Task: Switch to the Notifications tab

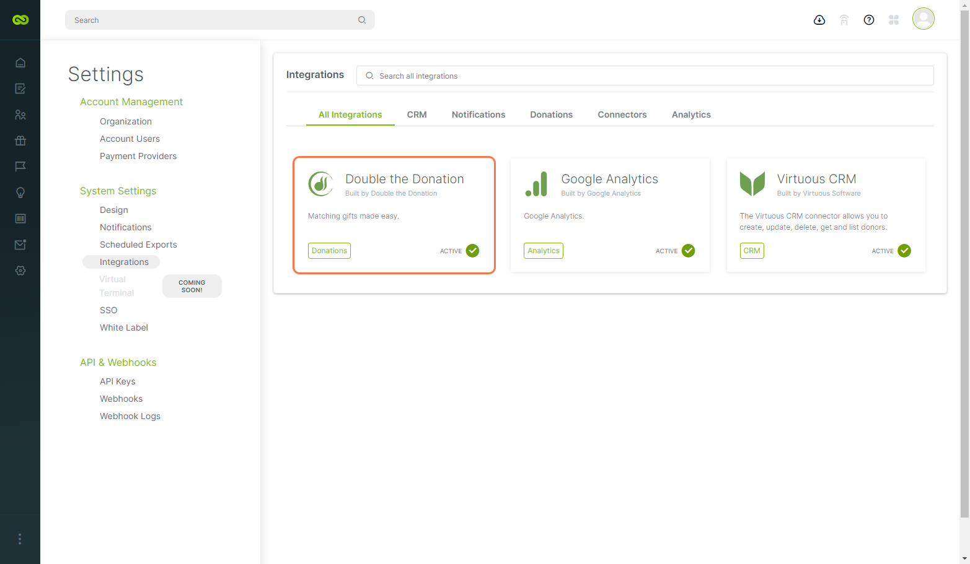Action: click(x=478, y=115)
